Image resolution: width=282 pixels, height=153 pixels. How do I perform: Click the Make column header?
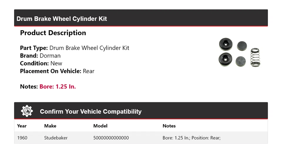50,126
